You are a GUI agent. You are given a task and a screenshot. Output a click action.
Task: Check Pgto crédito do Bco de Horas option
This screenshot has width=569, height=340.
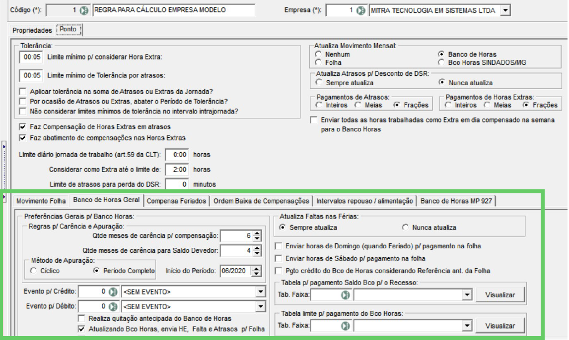[279, 271]
